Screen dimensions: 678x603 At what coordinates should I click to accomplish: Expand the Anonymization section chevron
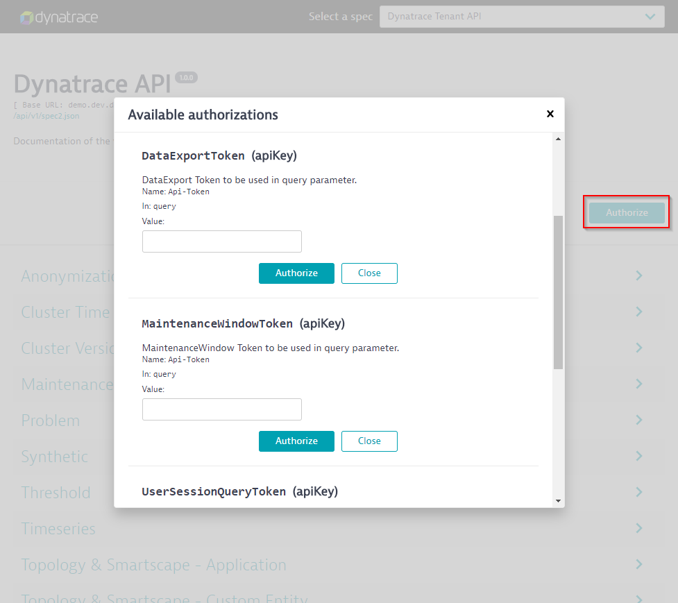pyautogui.click(x=638, y=275)
